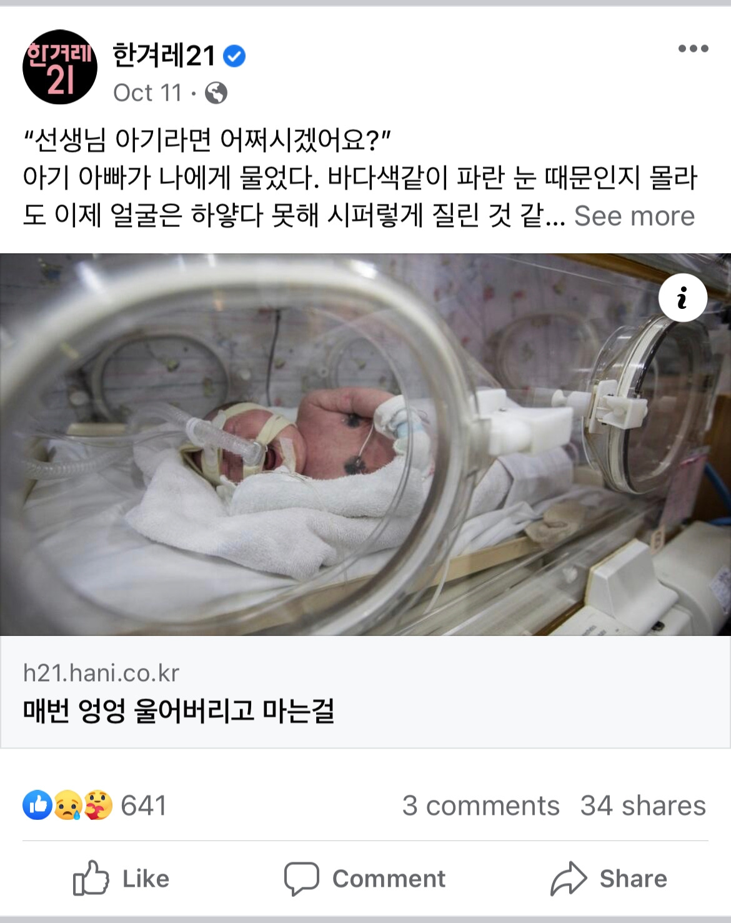Image resolution: width=731 pixels, height=923 pixels.
Task: Open the incubator baby article image
Action: [365, 444]
